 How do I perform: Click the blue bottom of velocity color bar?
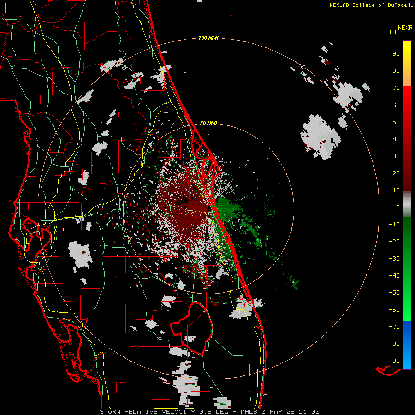click(x=407, y=345)
